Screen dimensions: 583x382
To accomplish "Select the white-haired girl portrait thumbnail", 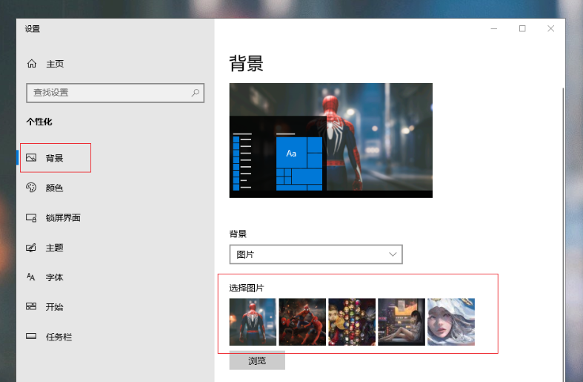I will tap(451, 322).
